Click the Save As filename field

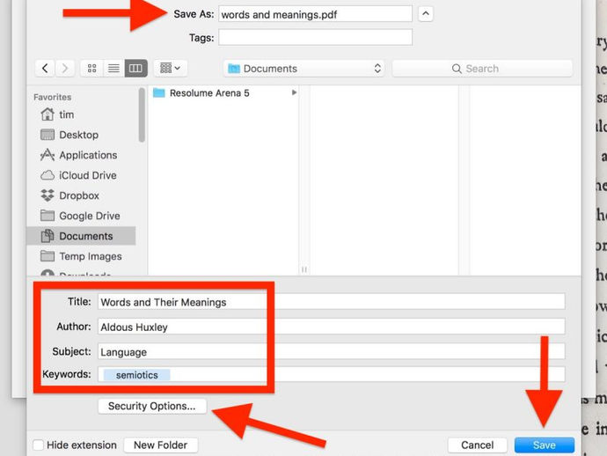coord(315,14)
